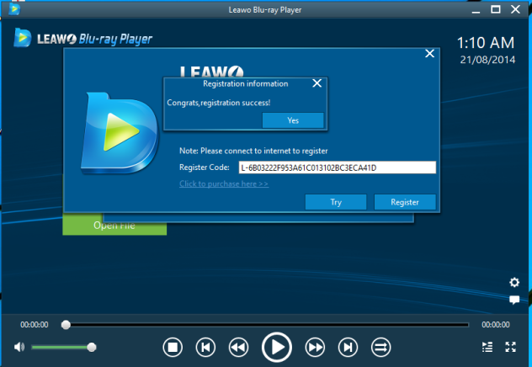Open the 'Click to purchase here' link
The image size is (532, 367).
[x=224, y=183]
